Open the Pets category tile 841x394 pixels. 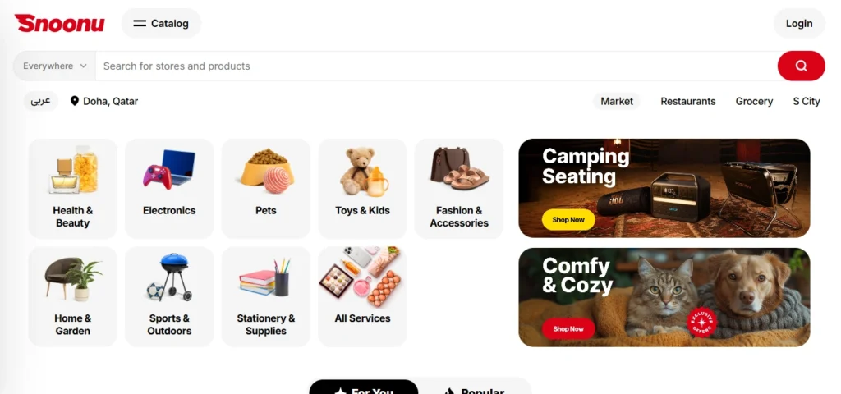[x=265, y=189]
